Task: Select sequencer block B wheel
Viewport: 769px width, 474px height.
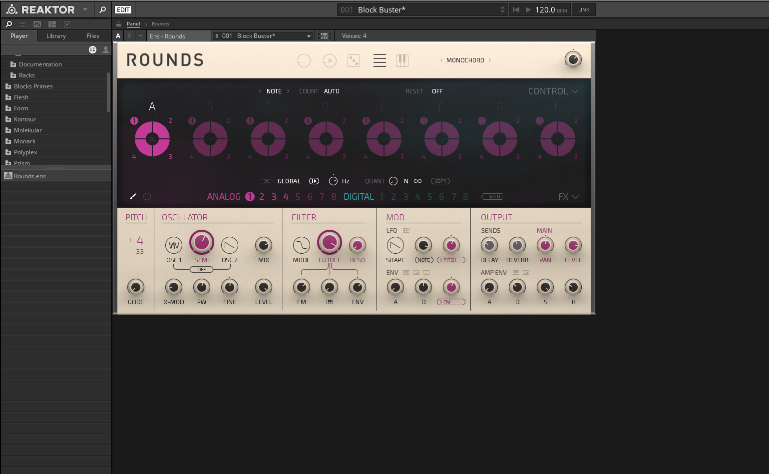Action: (x=210, y=139)
